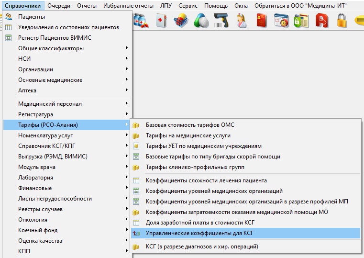Open the Отчеты menu
The width and height of the screenshot is (364, 258).
click(86, 6)
